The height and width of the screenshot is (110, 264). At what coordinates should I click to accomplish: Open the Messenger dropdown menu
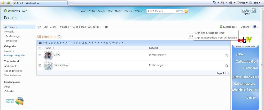[230, 27]
